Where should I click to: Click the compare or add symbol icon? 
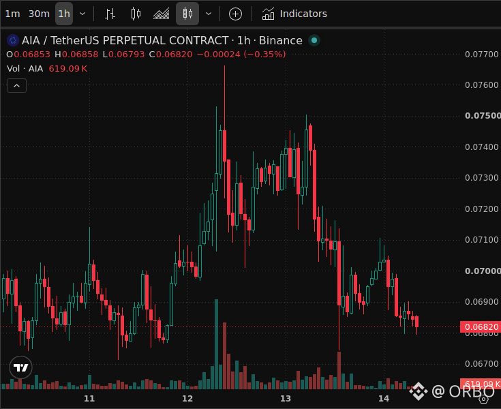pos(235,14)
